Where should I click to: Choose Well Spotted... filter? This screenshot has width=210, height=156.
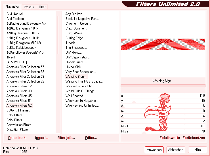coord(75,96)
